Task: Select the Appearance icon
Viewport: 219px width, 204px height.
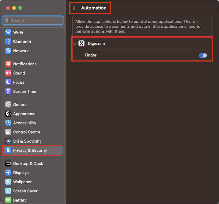Action: tap(8, 114)
